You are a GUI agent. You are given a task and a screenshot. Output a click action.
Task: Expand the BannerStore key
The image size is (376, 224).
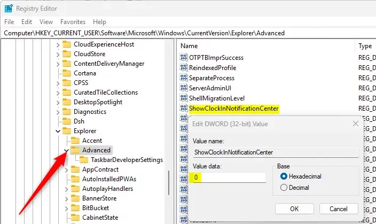click(x=66, y=198)
